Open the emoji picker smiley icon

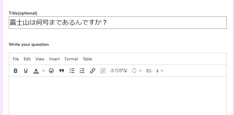51,71
